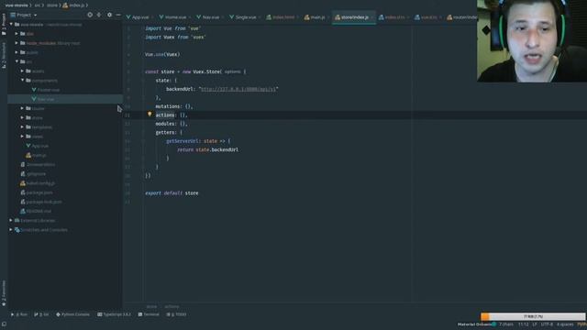Viewport: 587px width, 330px height.
Task: Select Footer.vue file in components folder
Action: click(45, 90)
